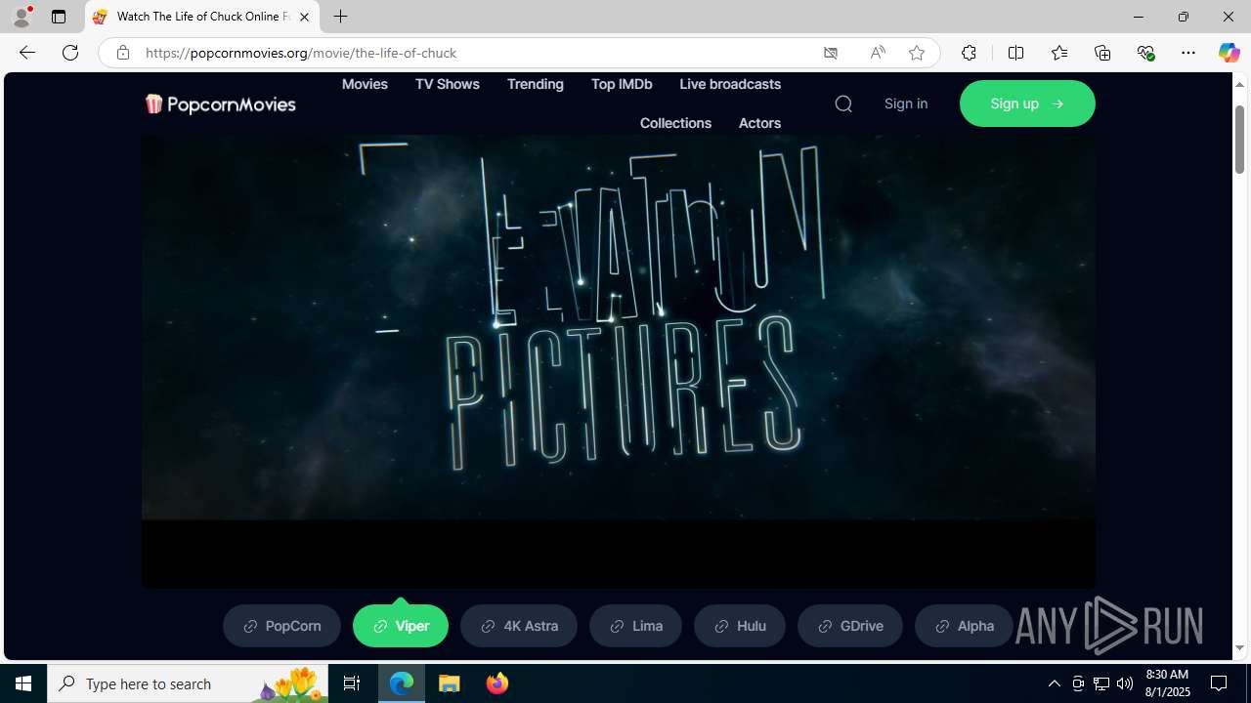Screen dimensions: 1251x703
Task: Open the Movies menu
Action: 365,84
